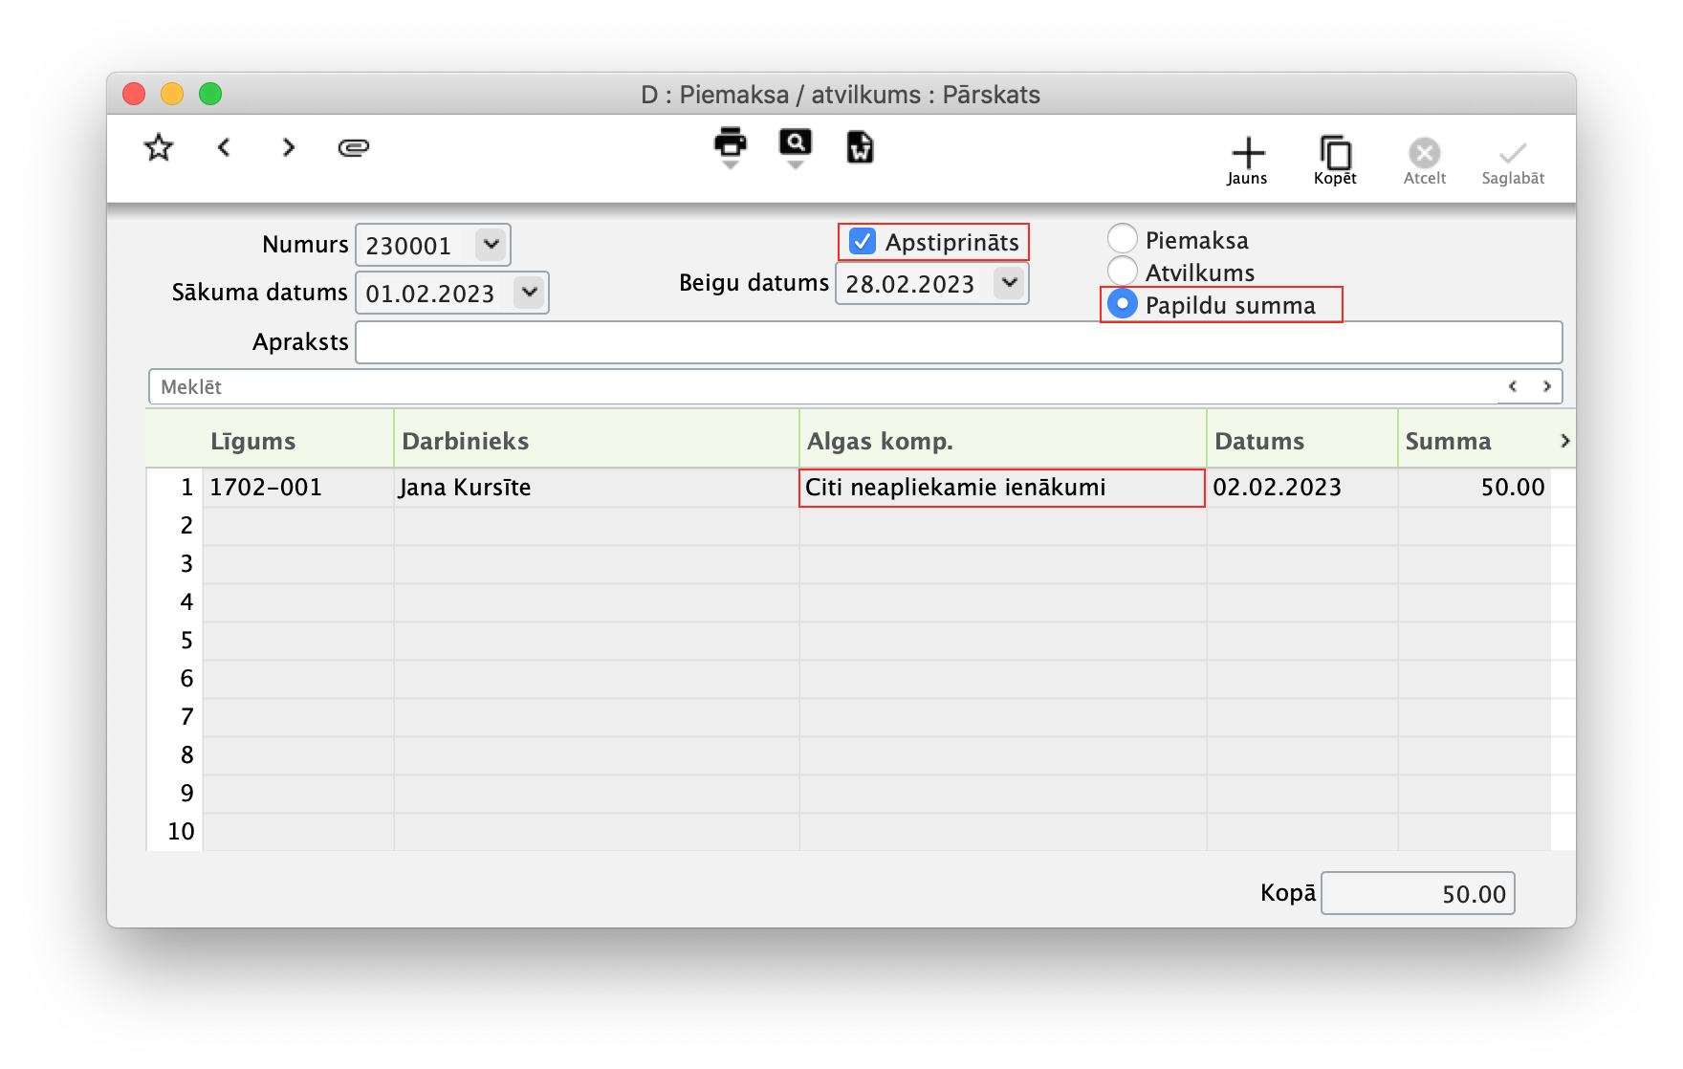Select row number 2

186,526
